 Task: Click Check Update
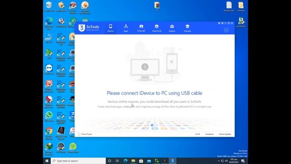(225, 134)
